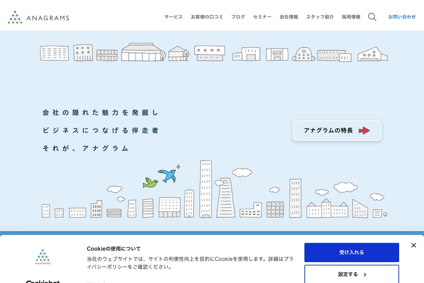Click the それが、アナグラム text line
The height and width of the screenshot is (283, 424).
(85, 148)
